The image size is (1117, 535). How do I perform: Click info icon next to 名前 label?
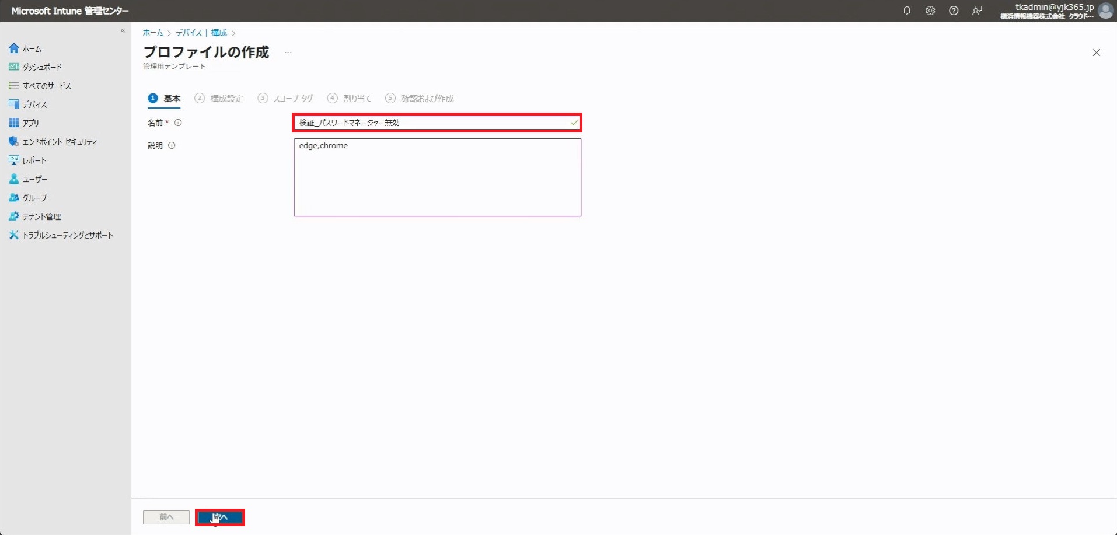[179, 123]
